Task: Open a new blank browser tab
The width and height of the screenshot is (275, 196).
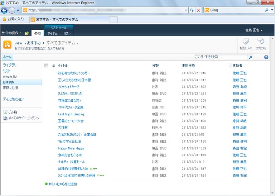Action: (x=114, y=20)
